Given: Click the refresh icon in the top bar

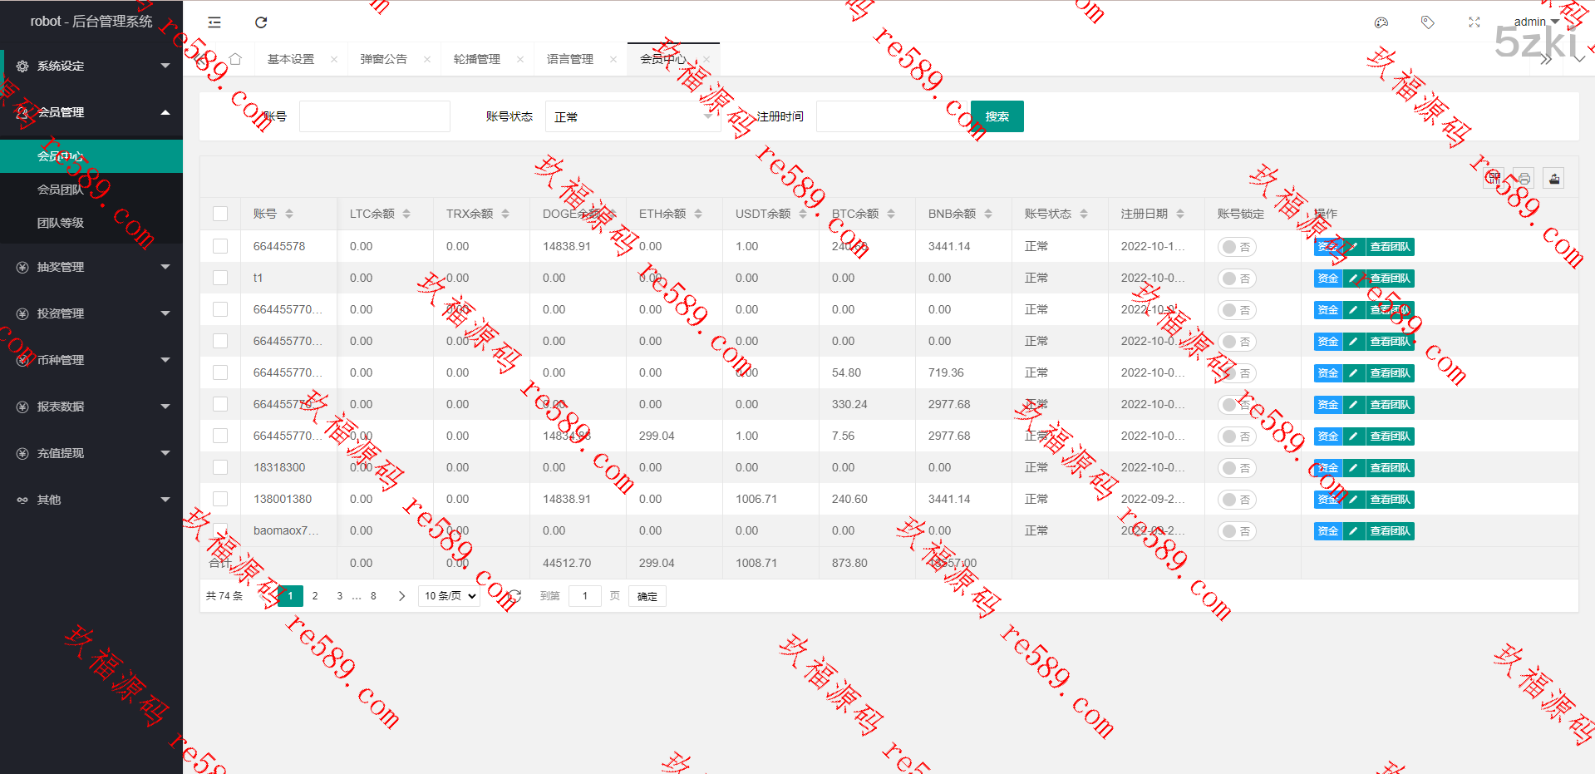Looking at the screenshot, I should (261, 22).
